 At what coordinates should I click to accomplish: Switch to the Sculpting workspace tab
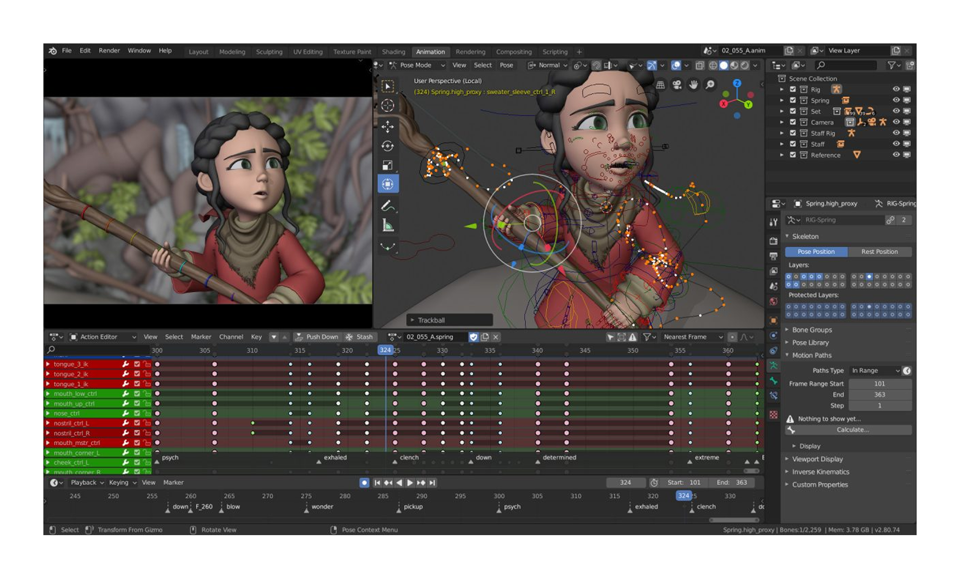tap(269, 52)
